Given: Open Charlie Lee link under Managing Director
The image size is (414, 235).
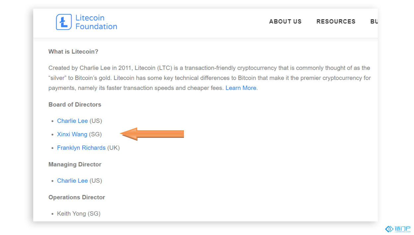Looking at the screenshot, I should [72, 181].
